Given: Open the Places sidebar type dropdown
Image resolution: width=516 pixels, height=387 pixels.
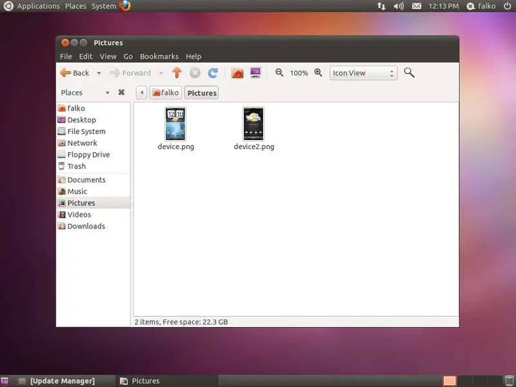Looking at the screenshot, I should tap(107, 93).
